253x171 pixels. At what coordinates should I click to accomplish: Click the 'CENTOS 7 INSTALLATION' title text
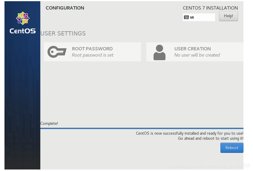point(210,8)
